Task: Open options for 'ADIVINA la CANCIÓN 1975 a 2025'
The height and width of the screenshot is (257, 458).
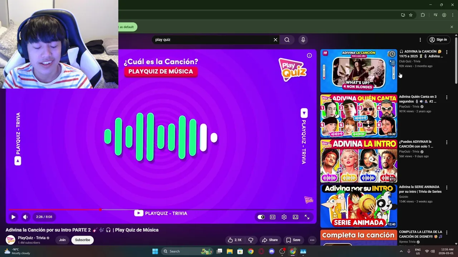Action: coord(447,52)
